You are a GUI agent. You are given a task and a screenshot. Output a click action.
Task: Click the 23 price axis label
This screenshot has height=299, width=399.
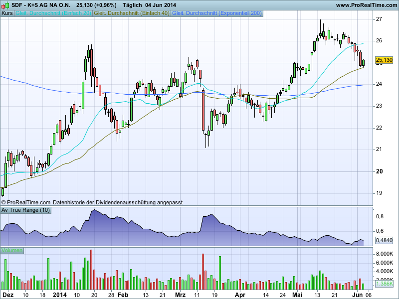(379, 106)
